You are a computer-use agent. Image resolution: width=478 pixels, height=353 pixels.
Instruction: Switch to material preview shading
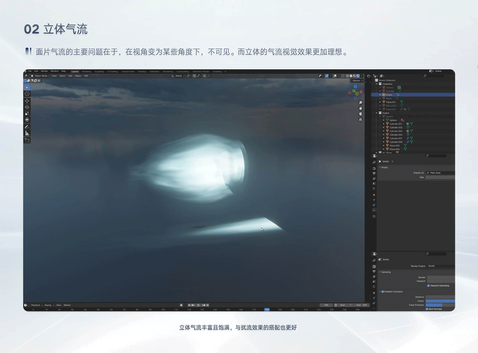point(354,76)
